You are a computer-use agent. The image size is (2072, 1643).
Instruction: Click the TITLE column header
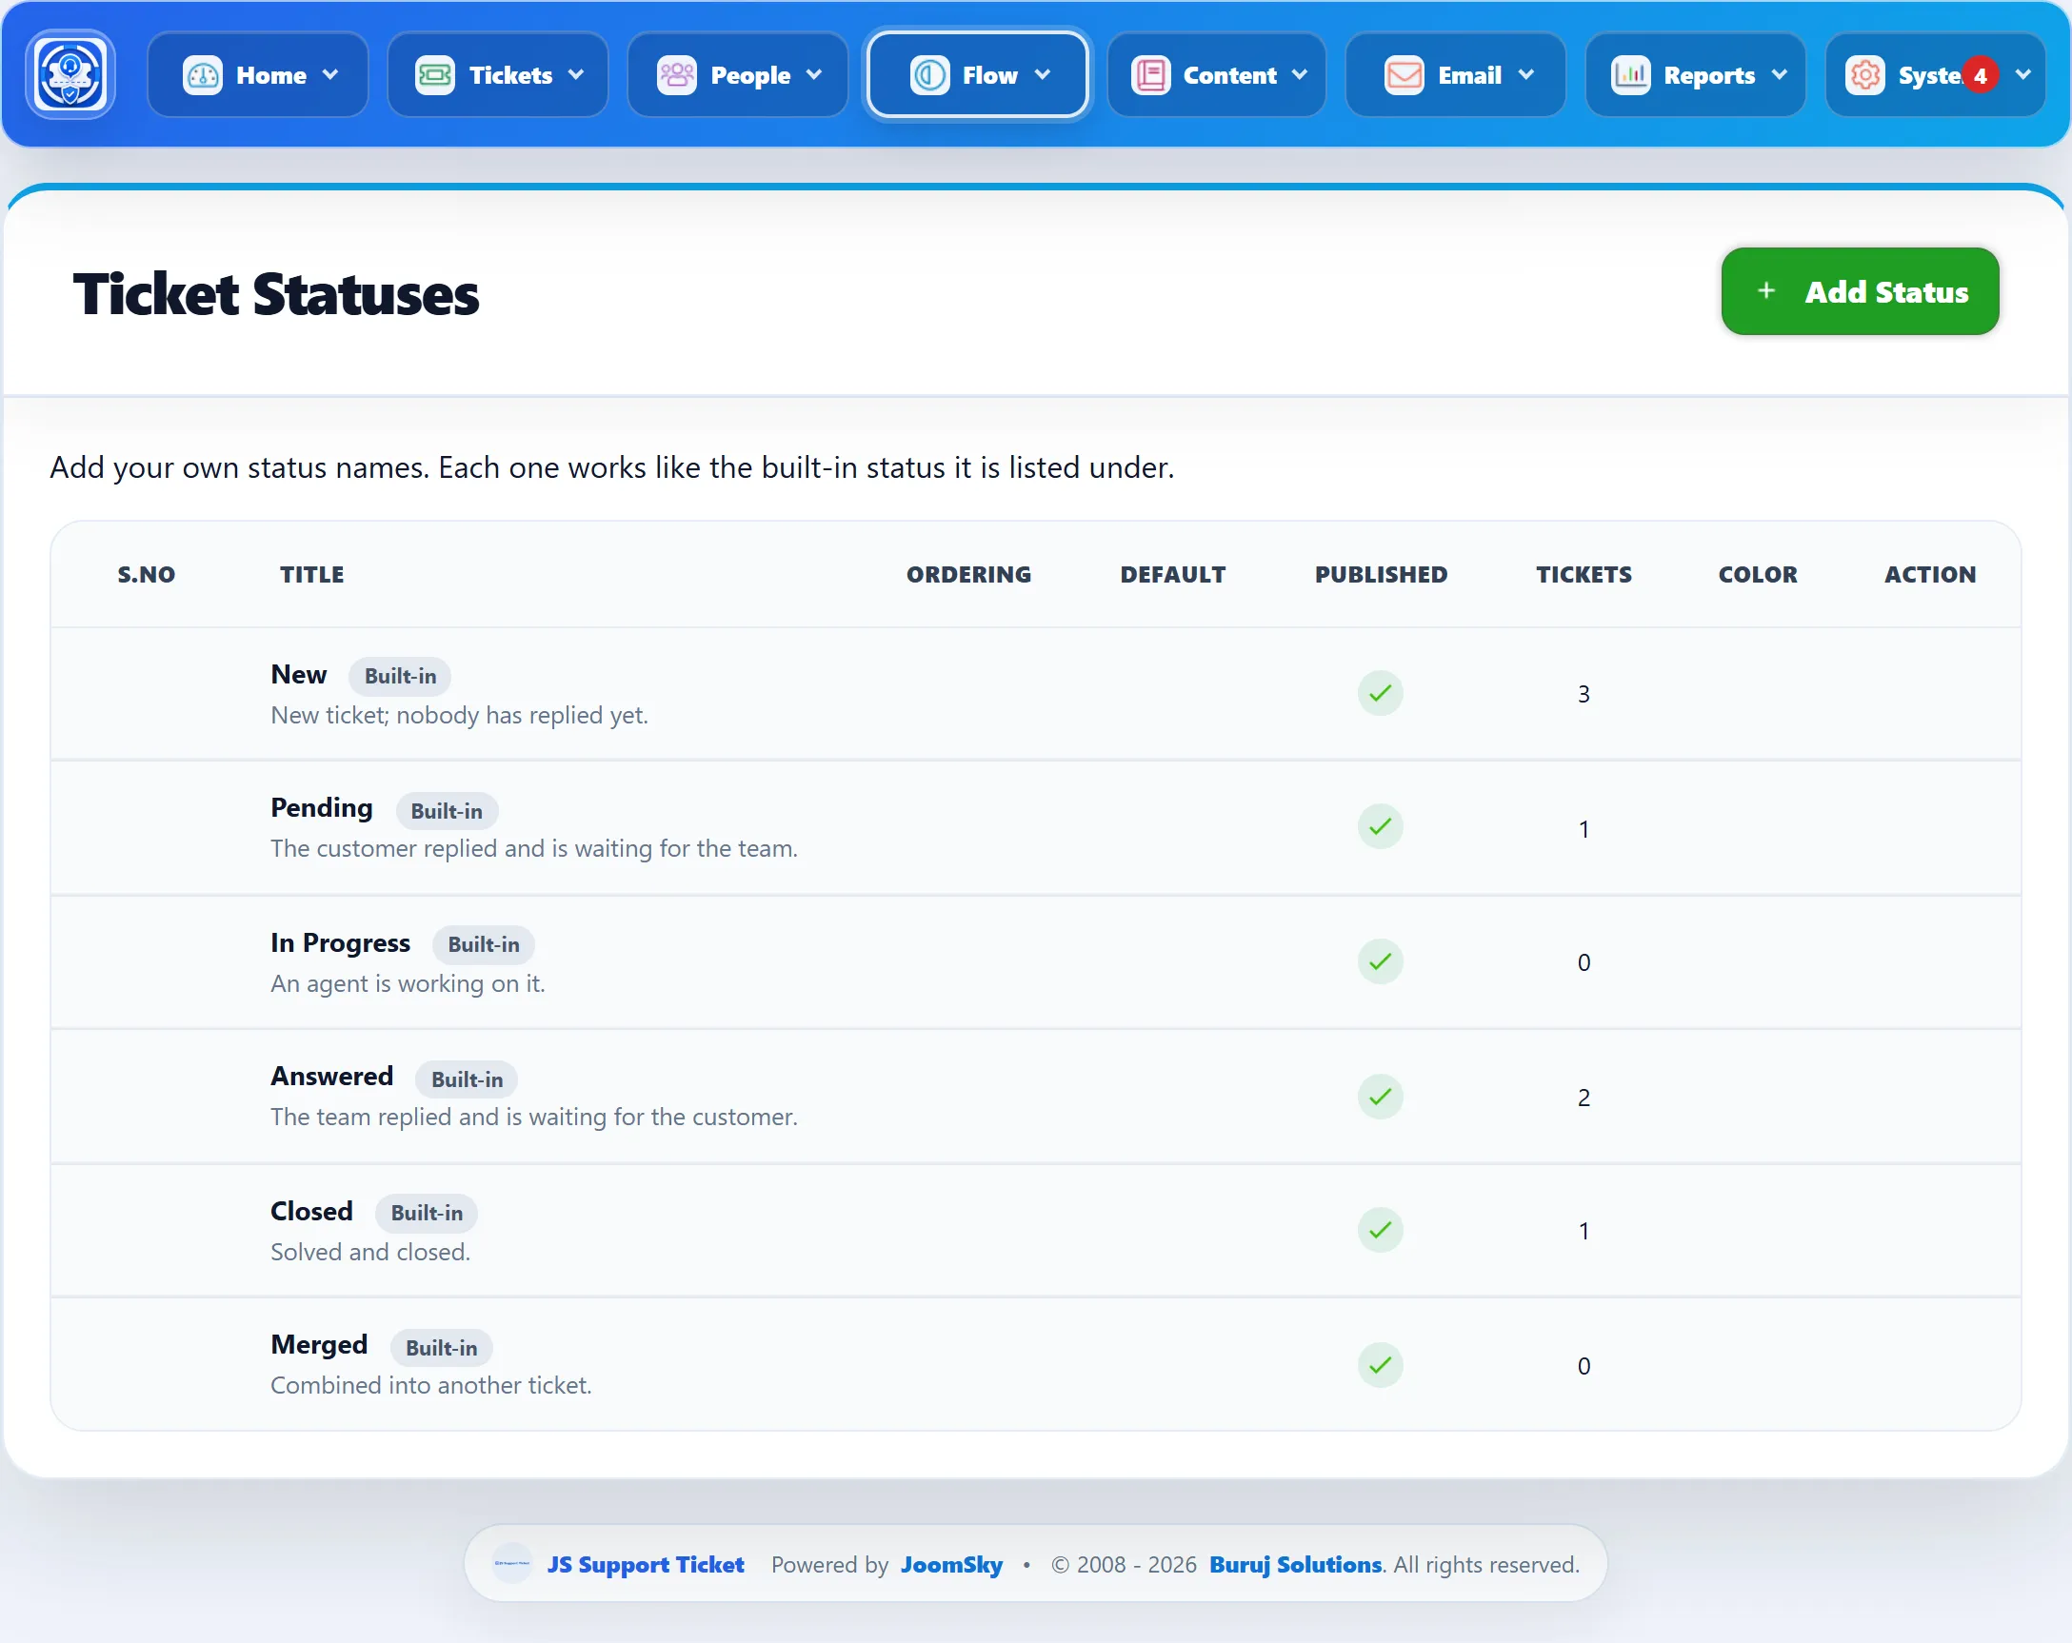(x=312, y=575)
